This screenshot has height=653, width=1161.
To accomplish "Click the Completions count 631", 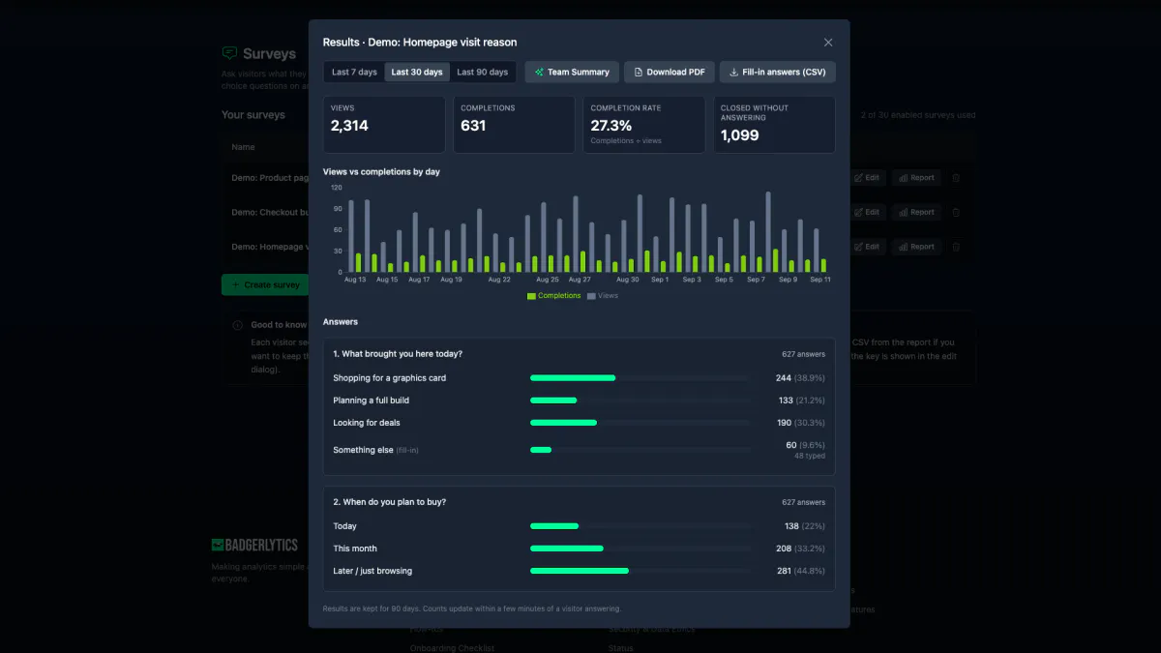I will click(x=473, y=126).
